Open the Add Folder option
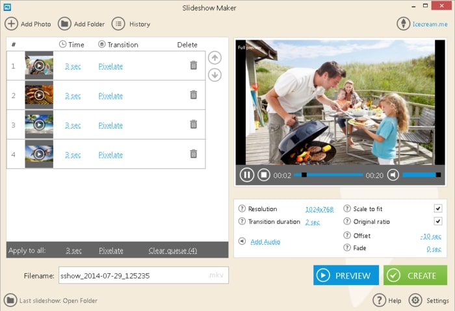Screen dimensions: 455x311 point(64,24)
